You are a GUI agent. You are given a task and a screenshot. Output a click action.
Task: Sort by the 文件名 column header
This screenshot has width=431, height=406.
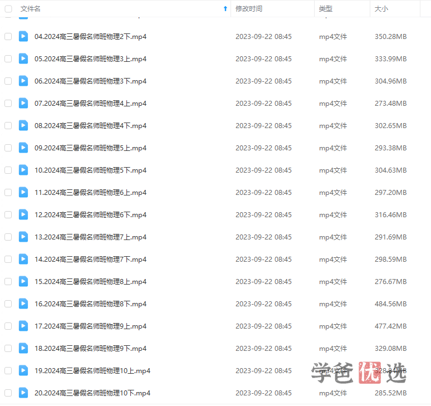[x=31, y=9]
